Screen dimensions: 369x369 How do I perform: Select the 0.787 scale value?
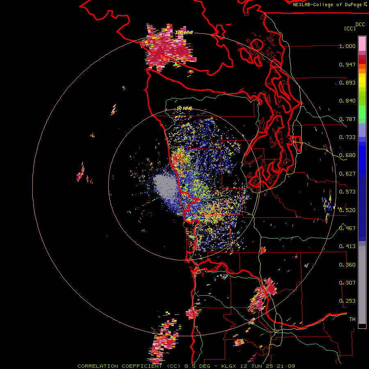[347, 119]
